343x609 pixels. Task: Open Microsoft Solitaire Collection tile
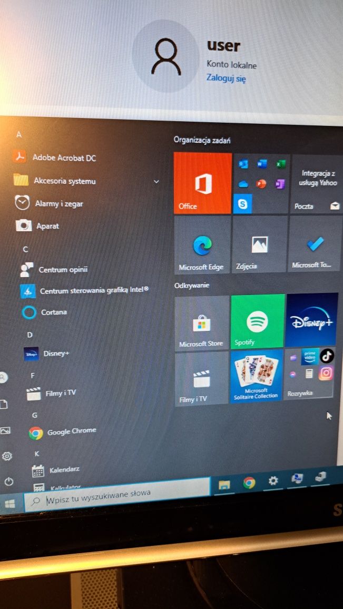tap(257, 376)
